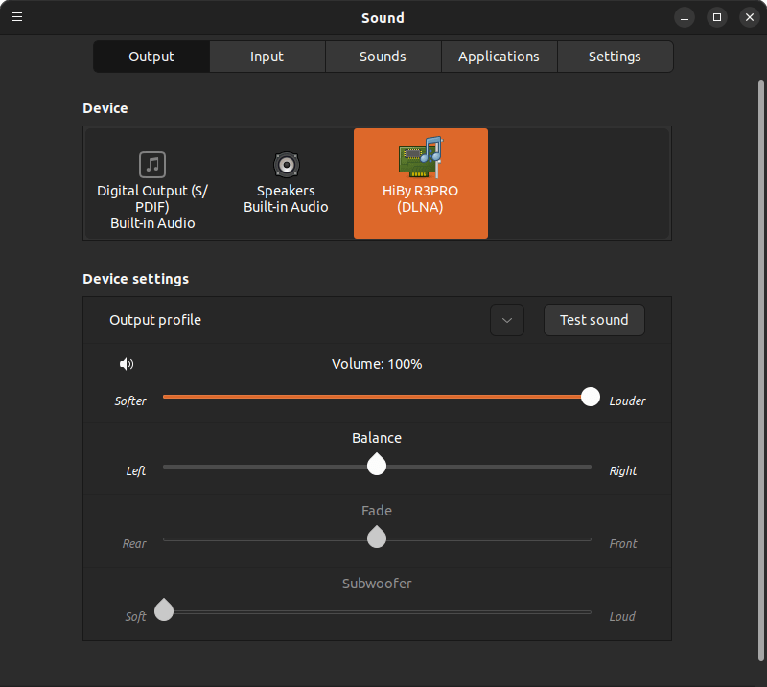
Task: Click the Volume slider handle
Action: click(x=591, y=397)
